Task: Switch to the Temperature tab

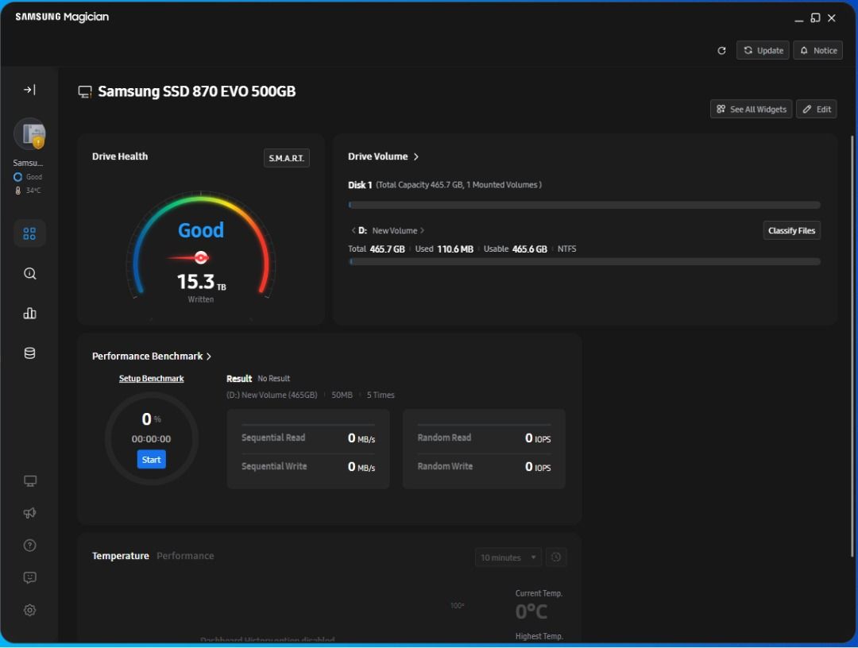Action: tap(121, 556)
